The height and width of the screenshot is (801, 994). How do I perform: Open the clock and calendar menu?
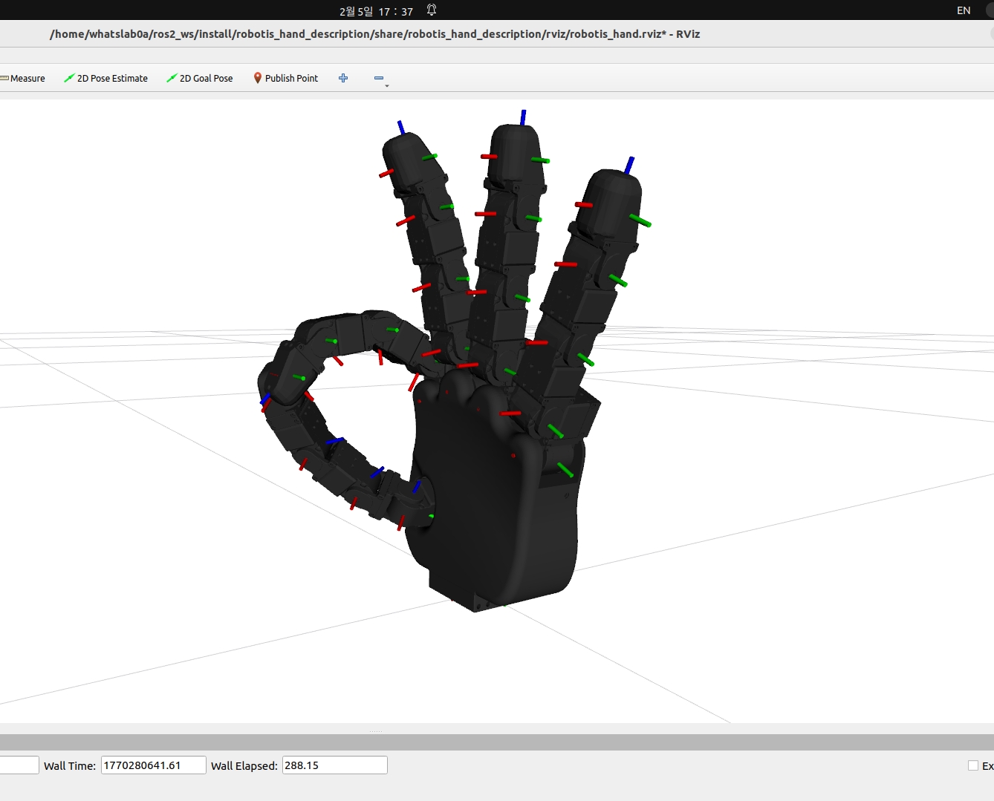376,11
